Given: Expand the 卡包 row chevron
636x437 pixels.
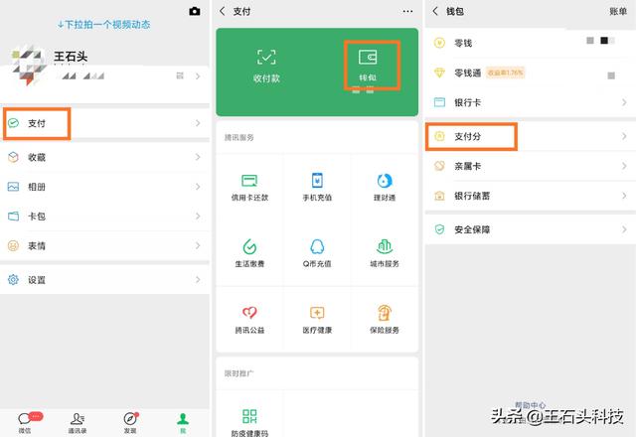Looking at the screenshot, I should (198, 217).
